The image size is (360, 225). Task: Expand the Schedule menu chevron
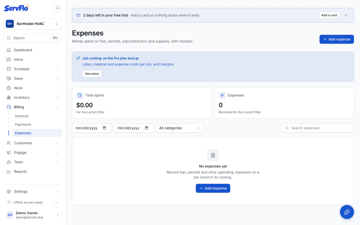(57, 69)
